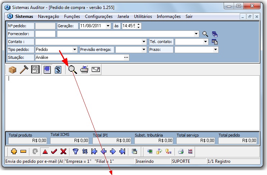The width and height of the screenshot is (267, 175).
Task: Click the Total pedido value field
Action: 238,141
